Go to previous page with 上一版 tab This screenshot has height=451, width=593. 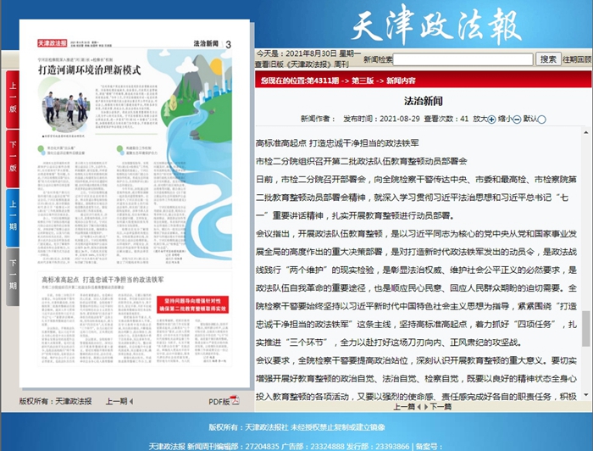tap(13, 98)
